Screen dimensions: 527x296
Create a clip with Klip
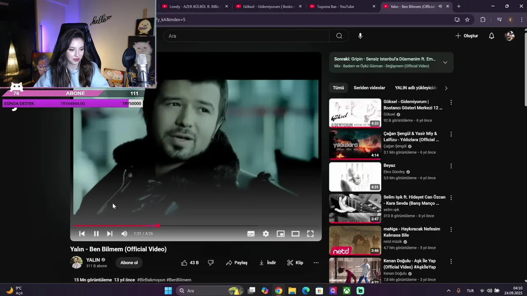pyautogui.click(x=295, y=263)
